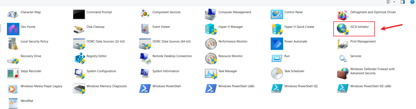Open Remote Desktop Connection icon

[145, 58]
